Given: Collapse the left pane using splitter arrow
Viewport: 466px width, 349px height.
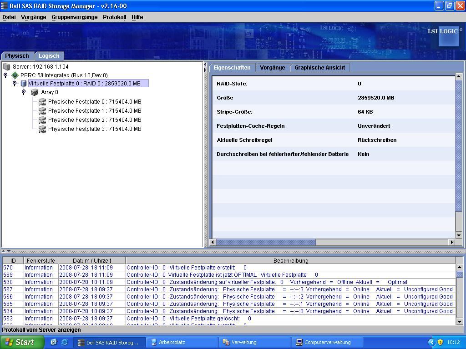Looking at the screenshot, I should pos(205,65).
